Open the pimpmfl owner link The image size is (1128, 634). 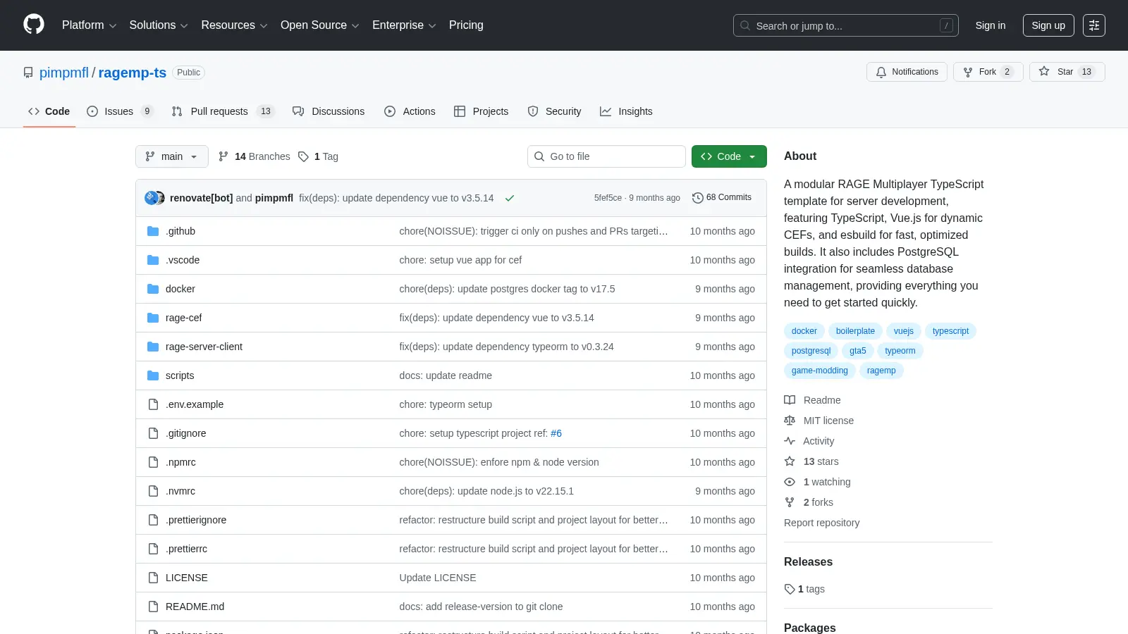tap(64, 73)
